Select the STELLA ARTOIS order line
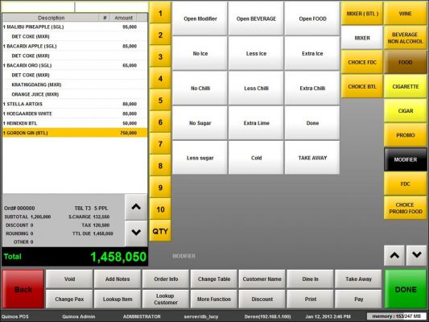The image size is (429, 322). coord(75,104)
